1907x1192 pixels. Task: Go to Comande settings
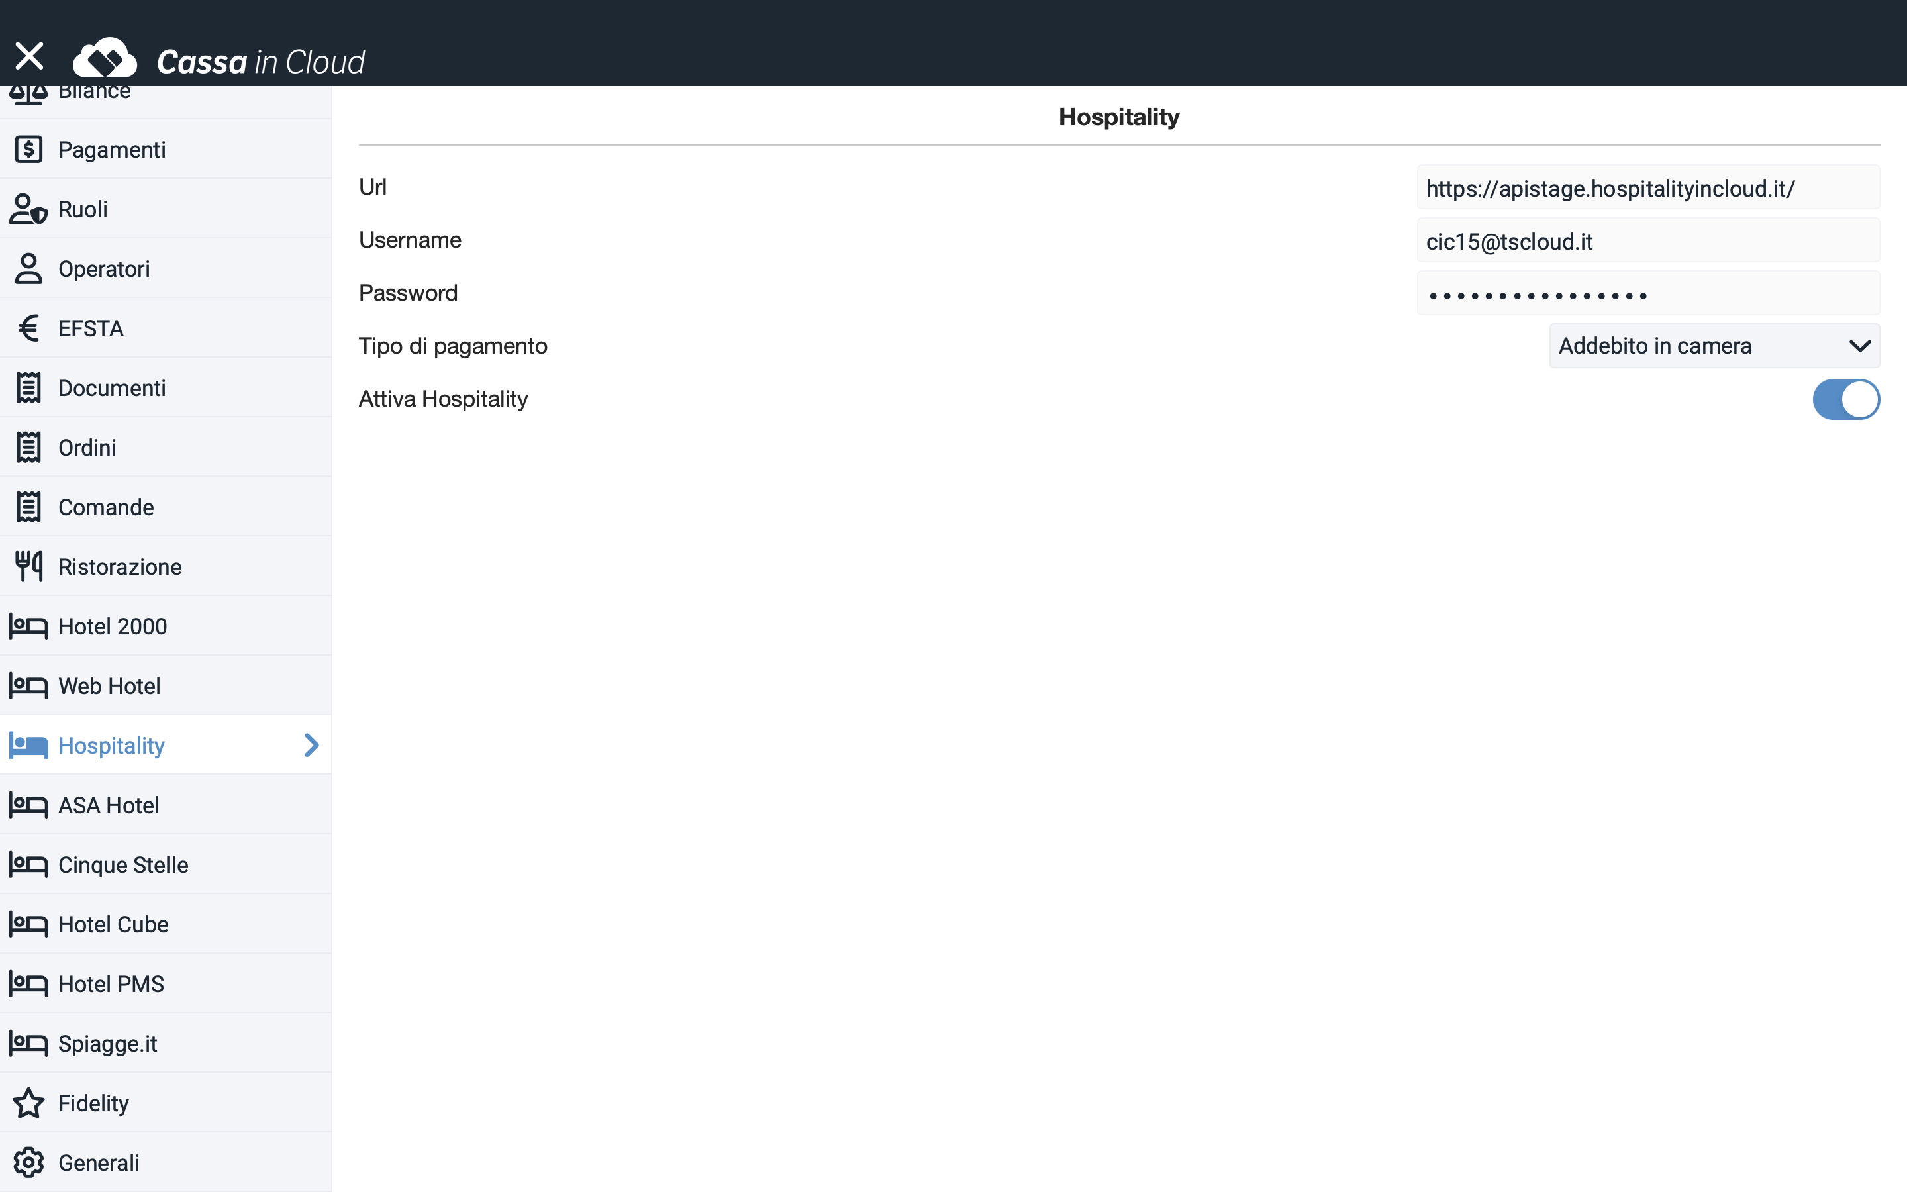coord(166,507)
